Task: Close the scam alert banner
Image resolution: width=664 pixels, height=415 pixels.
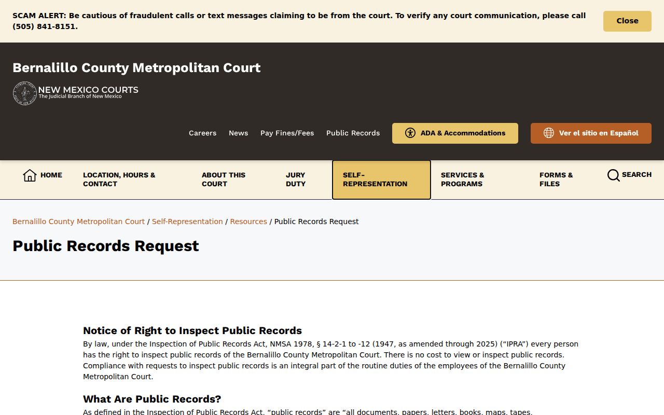Action: 627,21
